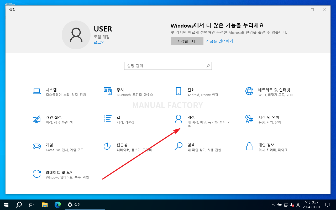Open the 개인 설정 personalization icon

tap(37, 119)
